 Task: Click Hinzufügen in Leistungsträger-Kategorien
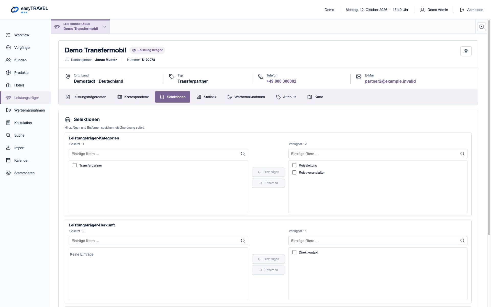[x=268, y=172]
